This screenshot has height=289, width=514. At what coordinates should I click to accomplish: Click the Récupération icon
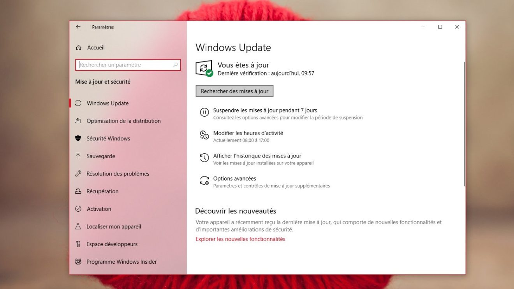[x=78, y=191]
